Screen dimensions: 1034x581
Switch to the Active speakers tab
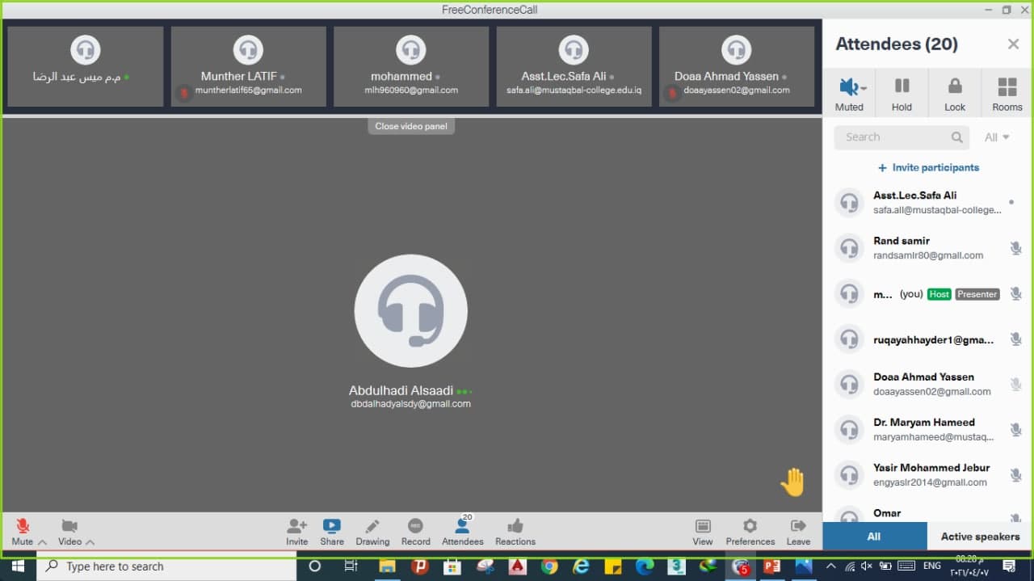tap(979, 536)
